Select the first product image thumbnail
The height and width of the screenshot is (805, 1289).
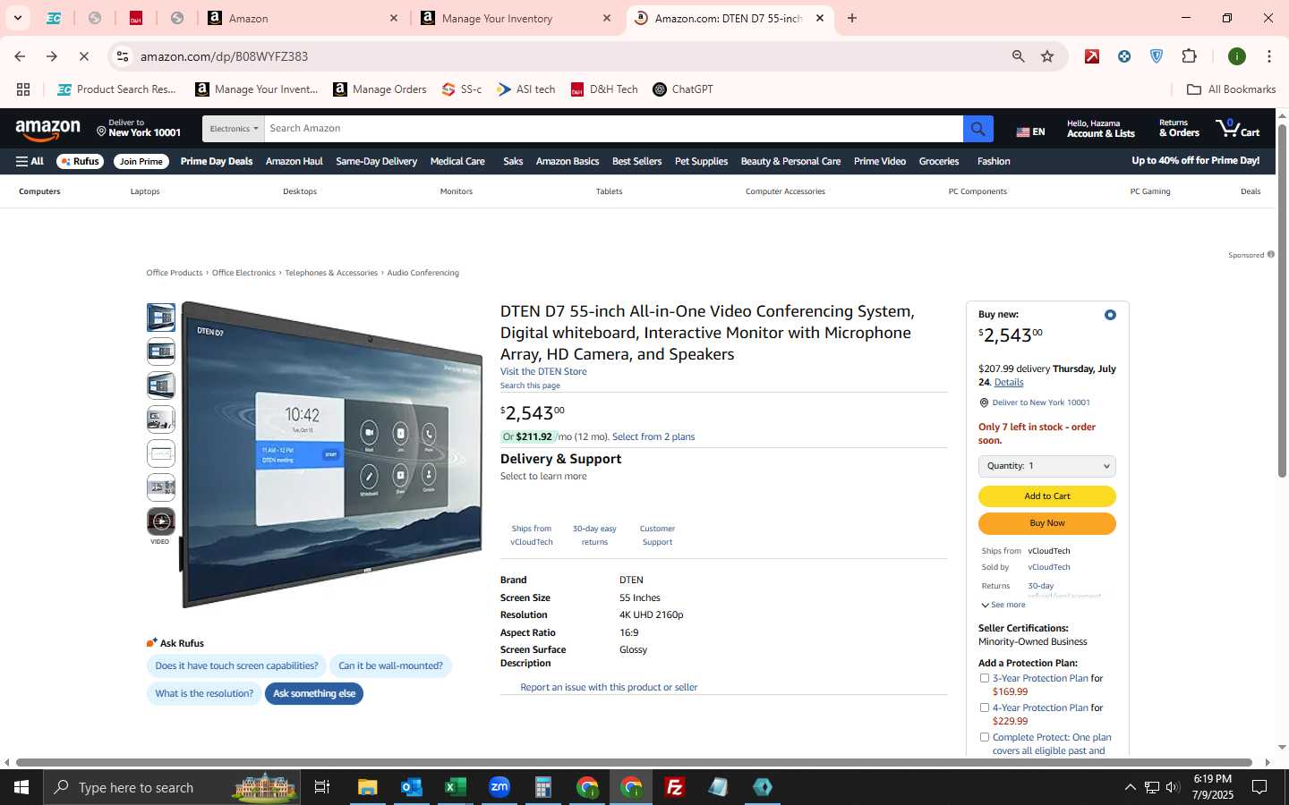click(x=161, y=318)
